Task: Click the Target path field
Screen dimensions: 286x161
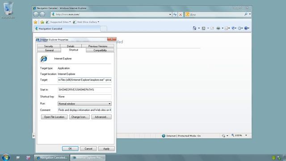Action: tap(84, 80)
